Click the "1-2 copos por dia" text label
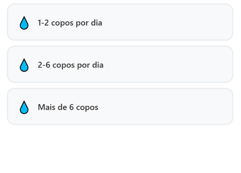The width and height of the screenshot is (241, 173). click(x=70, y=23)
